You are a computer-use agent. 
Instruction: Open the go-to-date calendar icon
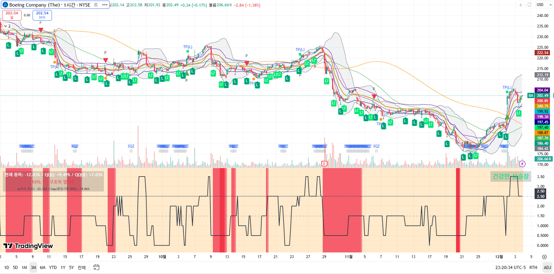click(96, 267)
